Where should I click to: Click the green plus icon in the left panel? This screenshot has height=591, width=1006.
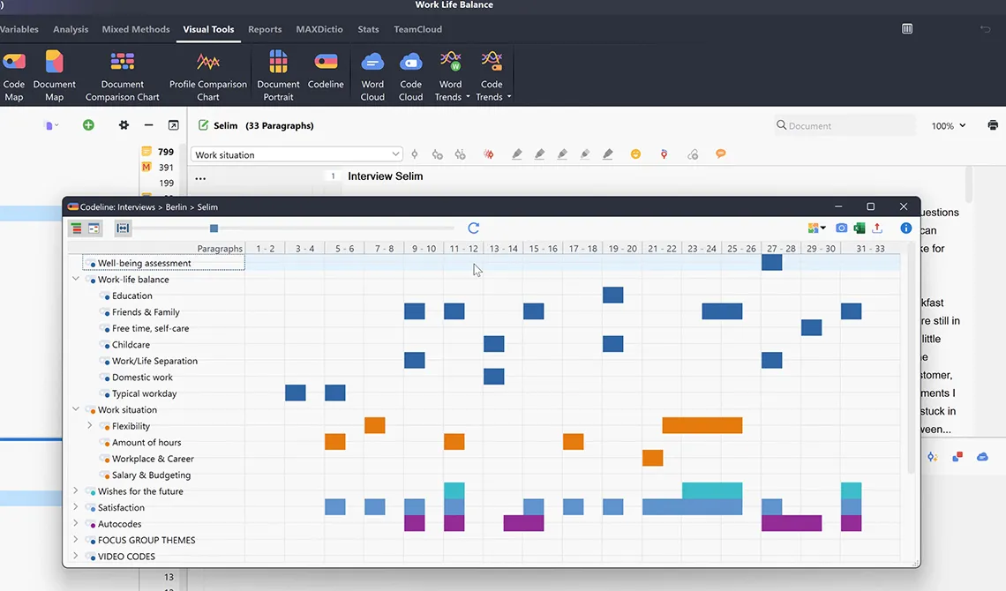pyautogui.click(x=88, y=125)
